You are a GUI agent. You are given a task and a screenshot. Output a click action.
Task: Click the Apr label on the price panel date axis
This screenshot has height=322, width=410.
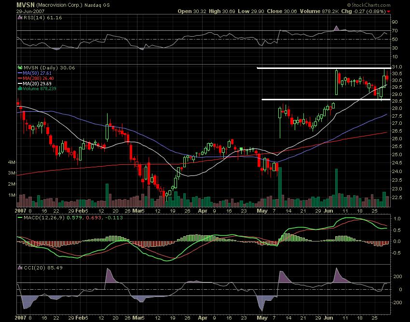(x=203, y=211)
